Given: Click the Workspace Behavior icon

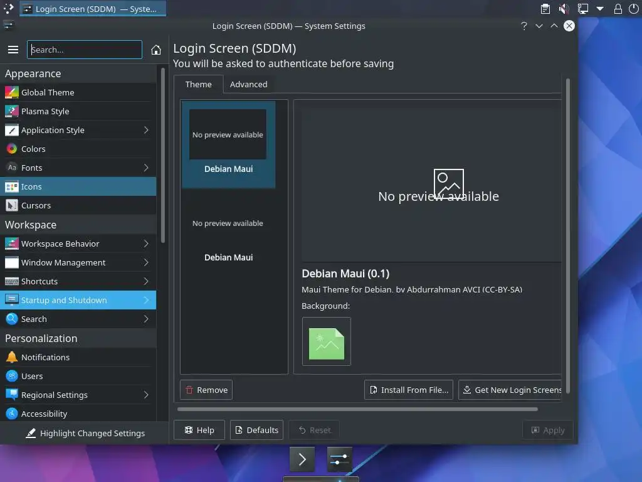Looking at the screenshot, I should pyautogui.click(x=12, y=244).
